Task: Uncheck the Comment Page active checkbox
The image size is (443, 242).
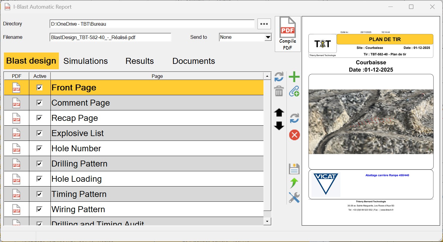Action: tap(40, 102)
